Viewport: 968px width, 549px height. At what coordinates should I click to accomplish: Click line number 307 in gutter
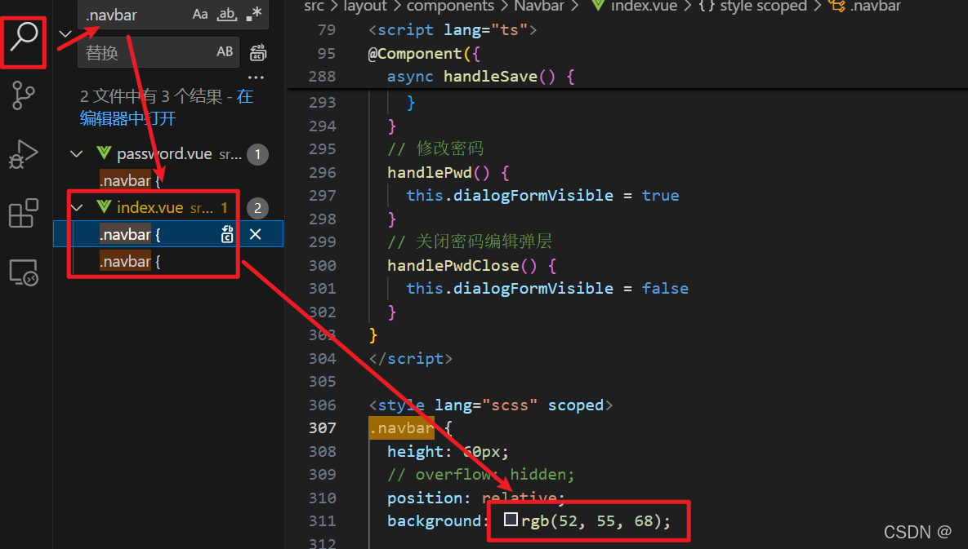pos(322,427)
